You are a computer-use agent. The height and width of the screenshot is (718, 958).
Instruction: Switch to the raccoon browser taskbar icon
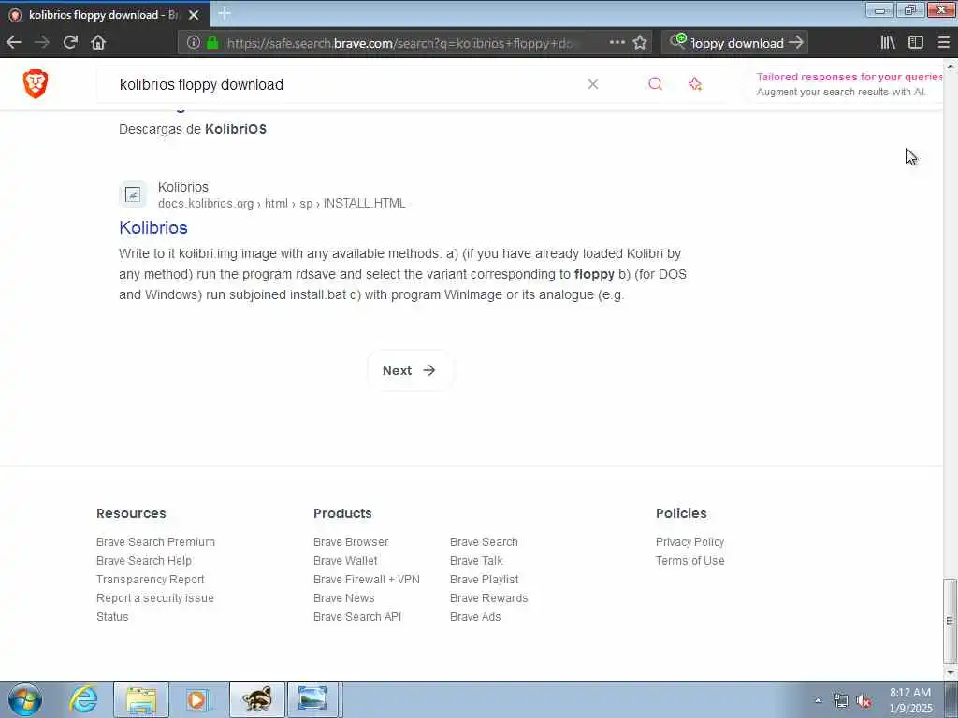[256, 699]
